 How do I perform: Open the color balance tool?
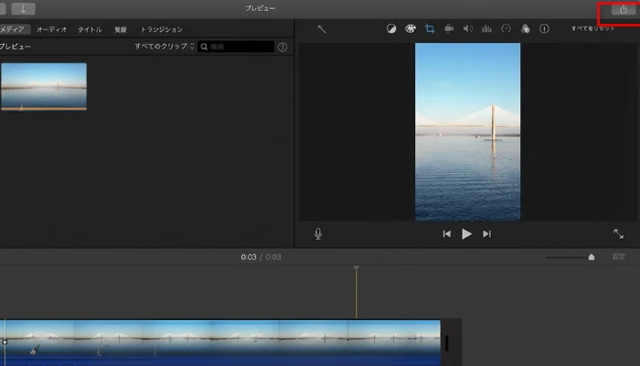[391, 29]
